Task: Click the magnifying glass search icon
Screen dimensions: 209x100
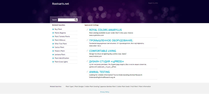Action: click(76, 20)
